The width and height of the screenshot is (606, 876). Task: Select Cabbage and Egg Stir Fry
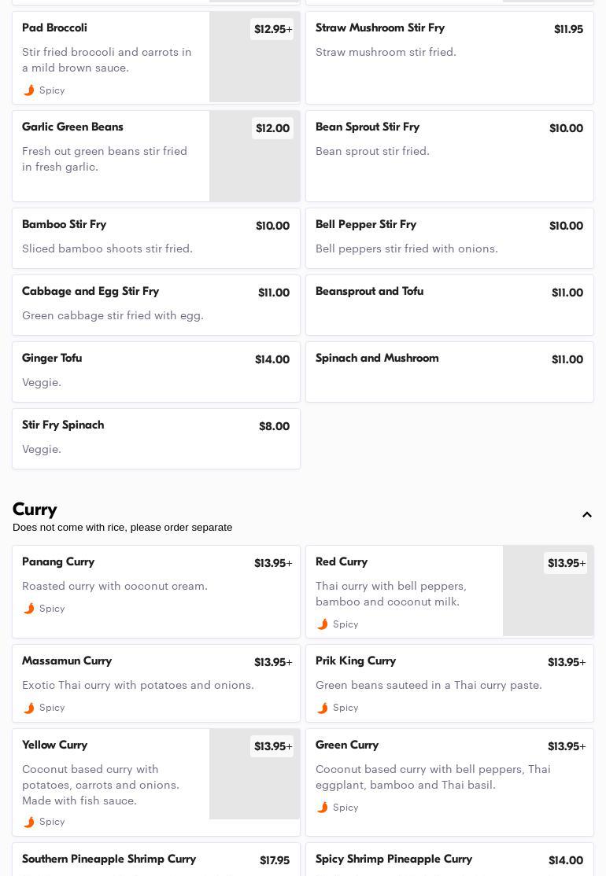pos(156,305)
